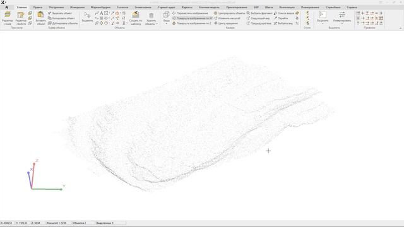This screenshot has height=227, width=404.
Task: Collapse the ribbon with corner chevron
Action: pos(400,28)
